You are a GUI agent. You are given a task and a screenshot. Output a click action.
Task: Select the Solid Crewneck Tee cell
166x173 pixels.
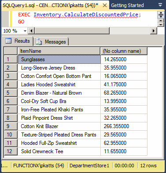pyautogui.click(x=59, y=151)
